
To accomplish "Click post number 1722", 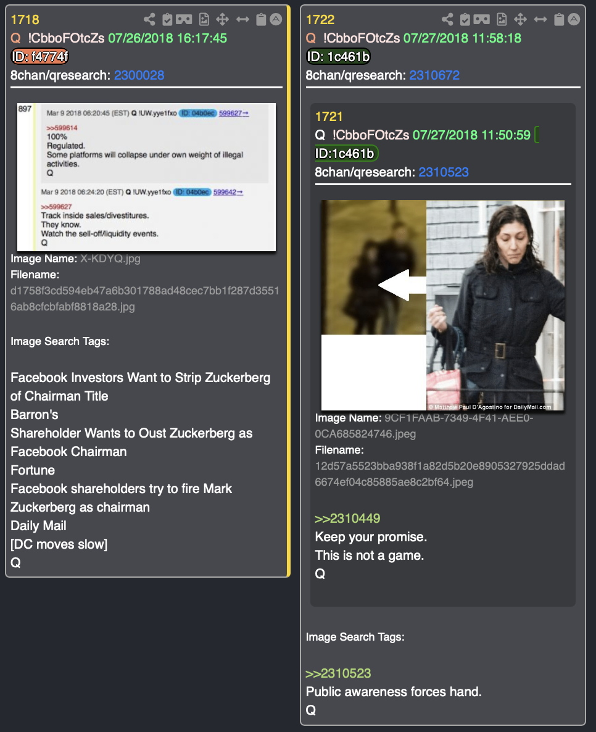I will 320,20.
